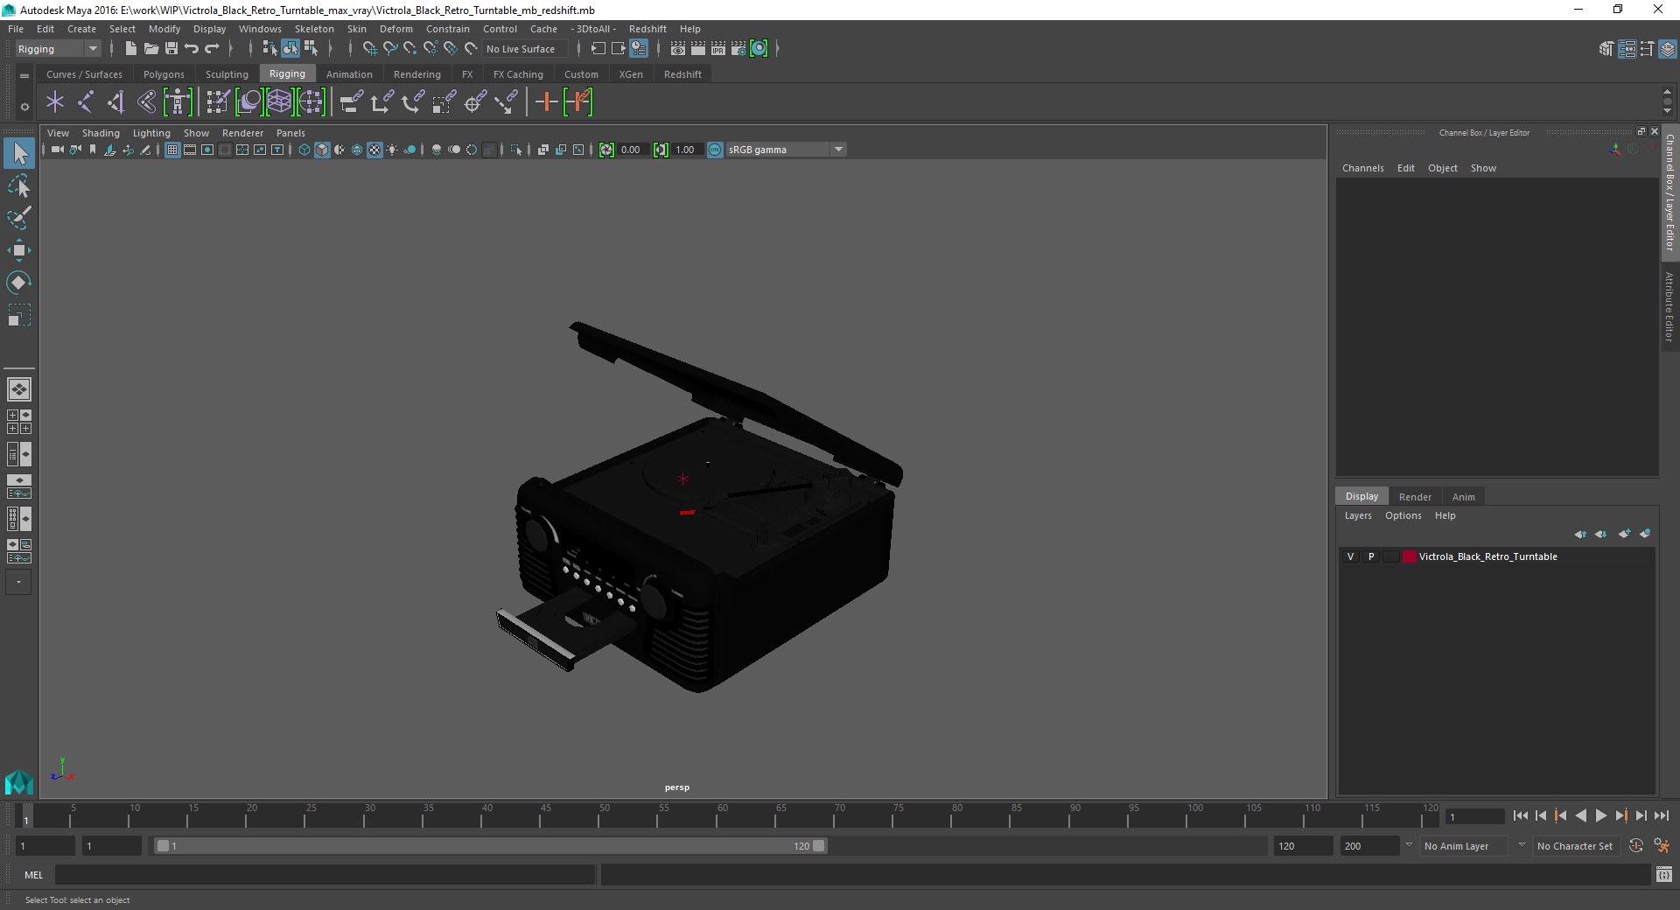Toggle wireframe shading in panel toolbar
1680x910 pixels.
pos(304,150)
